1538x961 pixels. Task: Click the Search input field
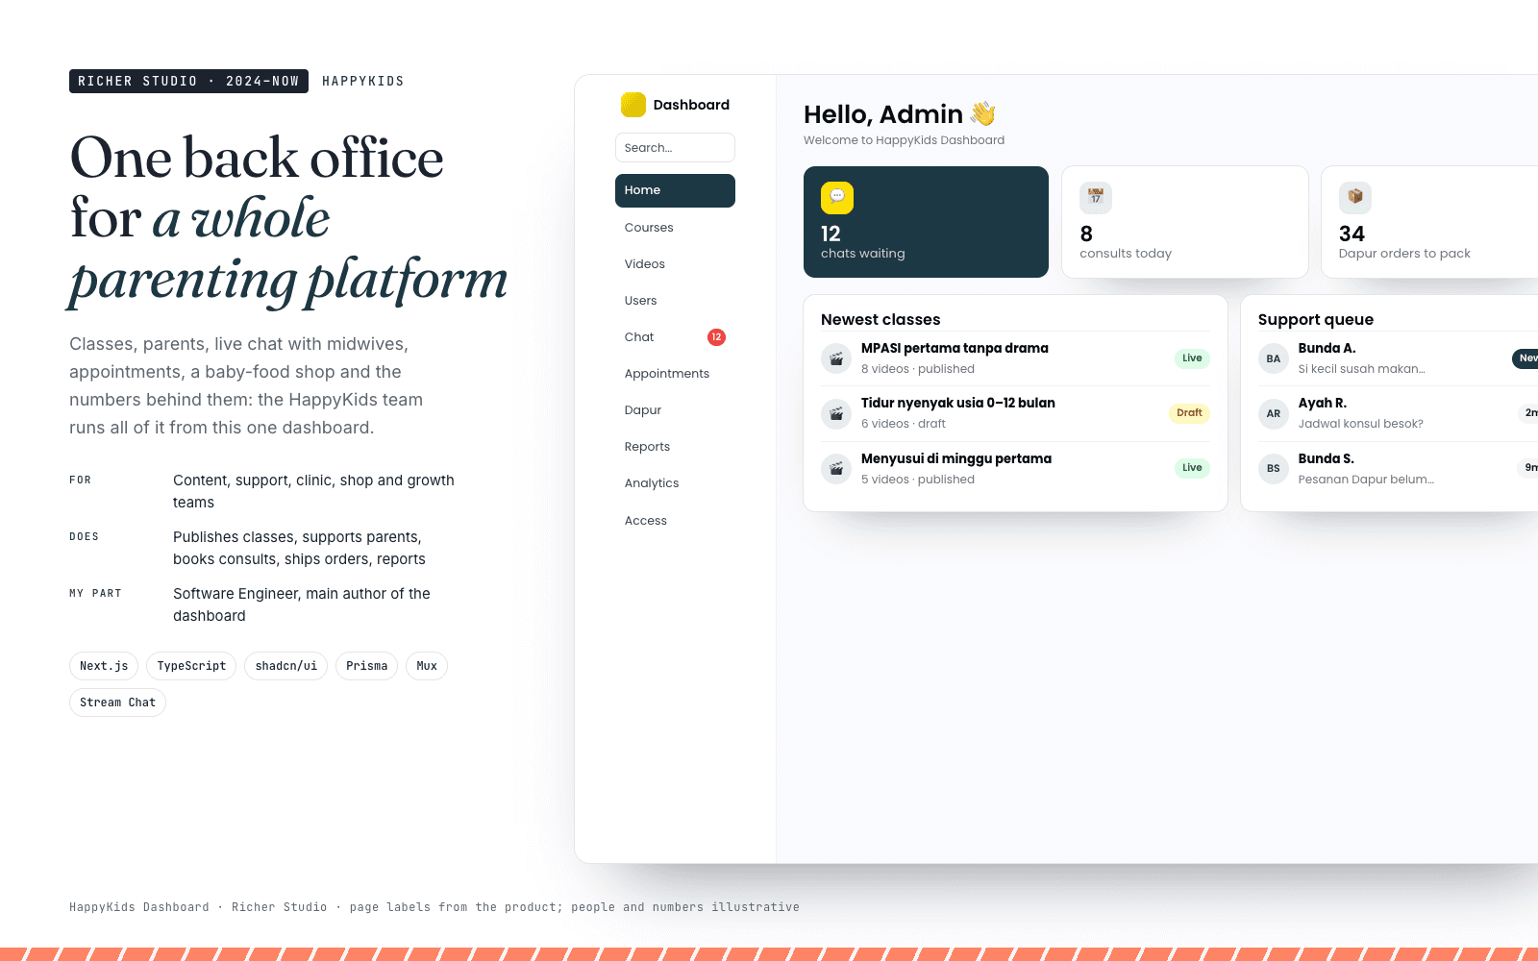[675, 148]
